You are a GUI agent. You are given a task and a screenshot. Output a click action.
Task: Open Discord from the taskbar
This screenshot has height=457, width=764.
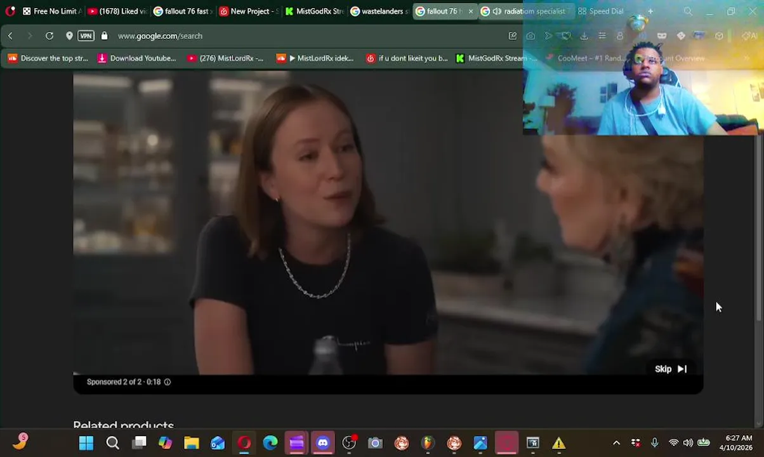pos(323,443)
